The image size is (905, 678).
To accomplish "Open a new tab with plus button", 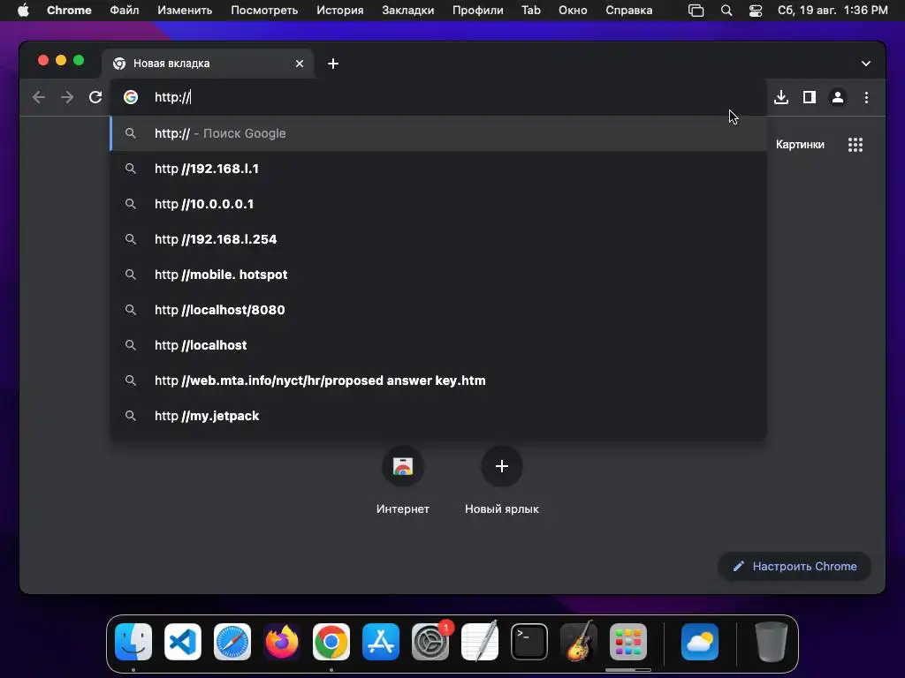I will click(x=333, y=64).
